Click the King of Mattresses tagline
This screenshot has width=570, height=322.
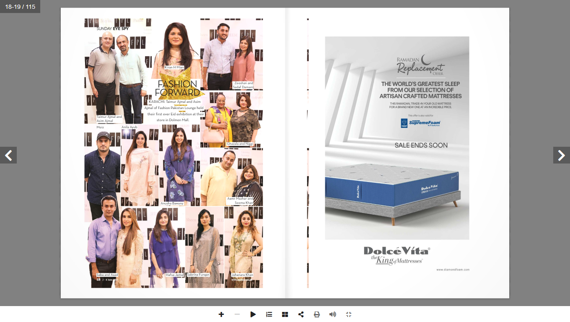[397, 260]
